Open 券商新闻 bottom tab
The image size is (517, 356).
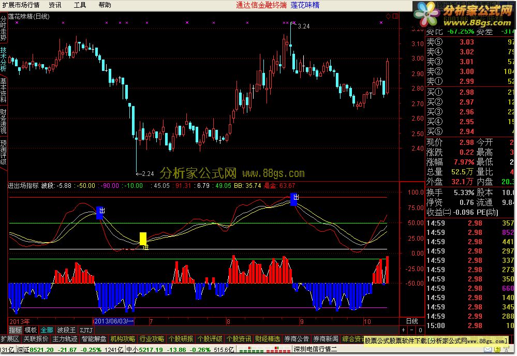[326, 339]
